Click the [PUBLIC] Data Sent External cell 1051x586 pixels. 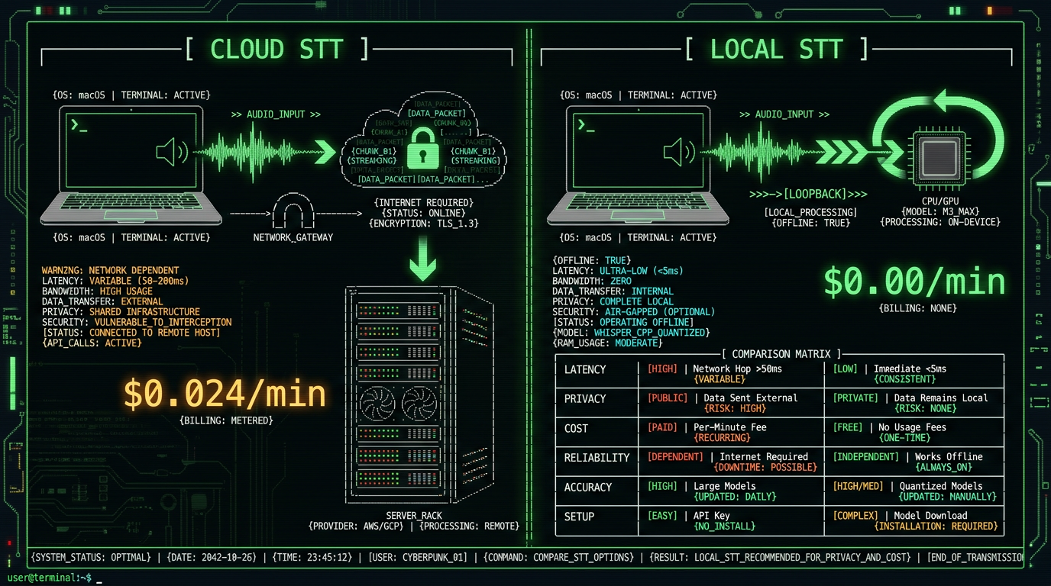point(730,403)
